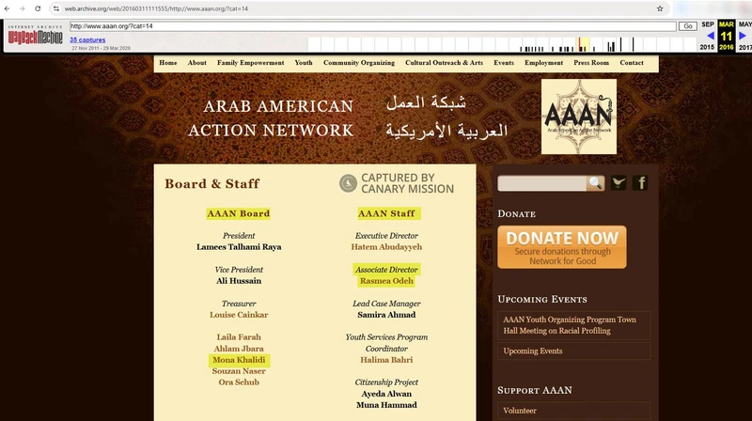Open Cultural Outreach & Arts menu

pos(444,63)
